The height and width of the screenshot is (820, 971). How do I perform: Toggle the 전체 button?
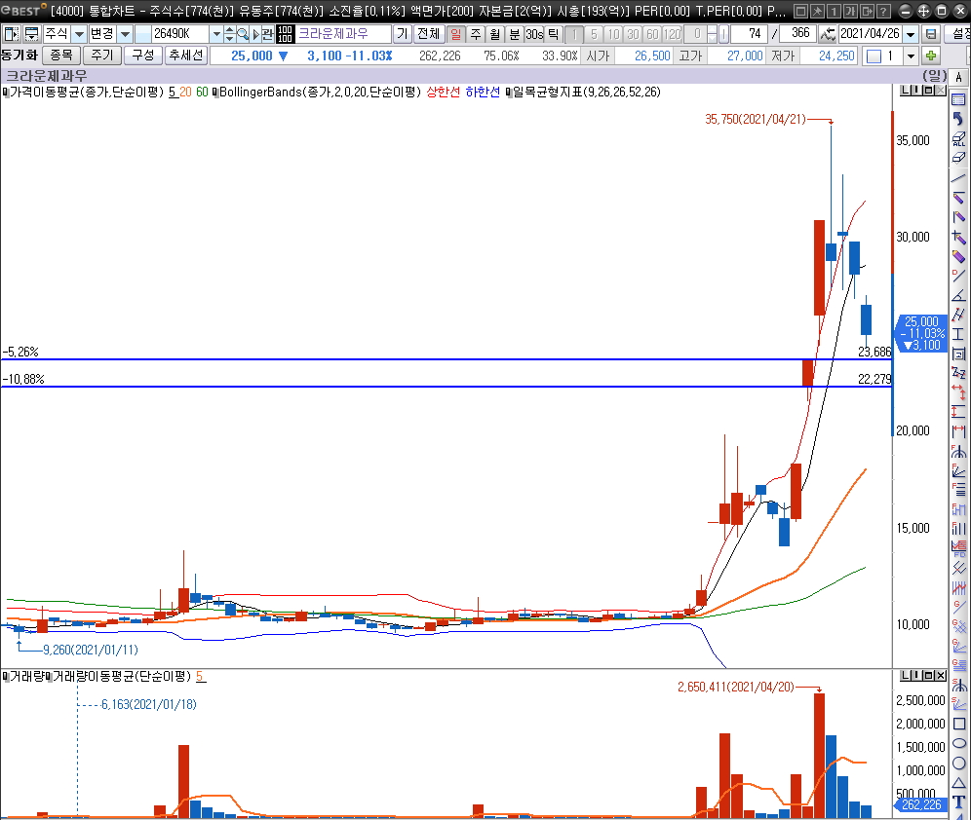(429, 34)
